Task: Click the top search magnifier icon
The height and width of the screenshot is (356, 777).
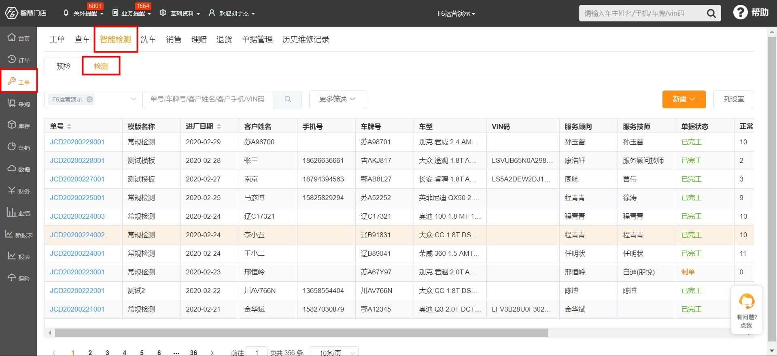Action: point(711,13)
